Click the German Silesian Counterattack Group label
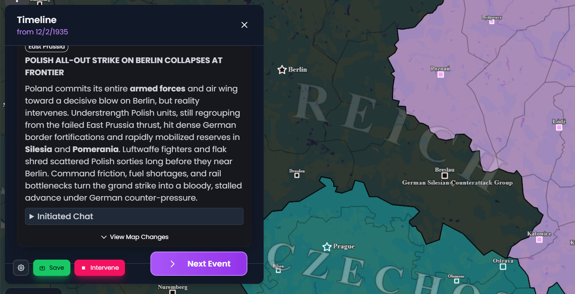 pos(457,183)
